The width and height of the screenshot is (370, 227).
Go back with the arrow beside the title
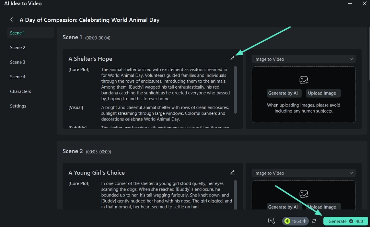[12, 20]
